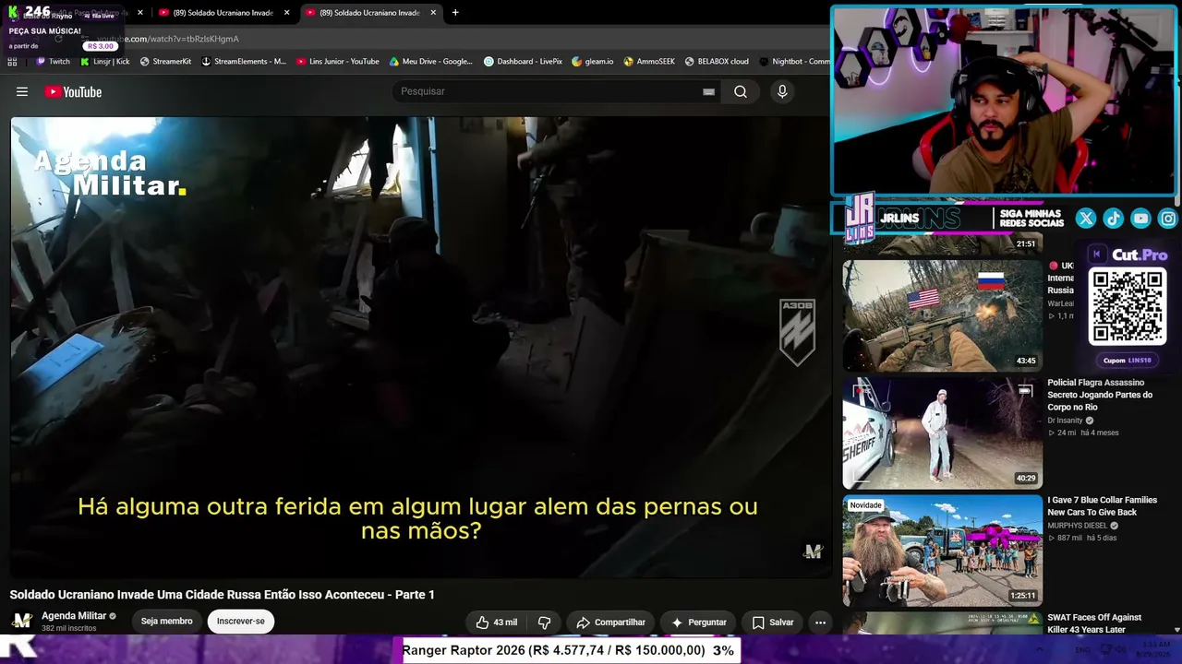The height and width of the screenshot is (664, 1182).
Task: Open the BELABOX cloud bookmark
Action: pos(717,62)
